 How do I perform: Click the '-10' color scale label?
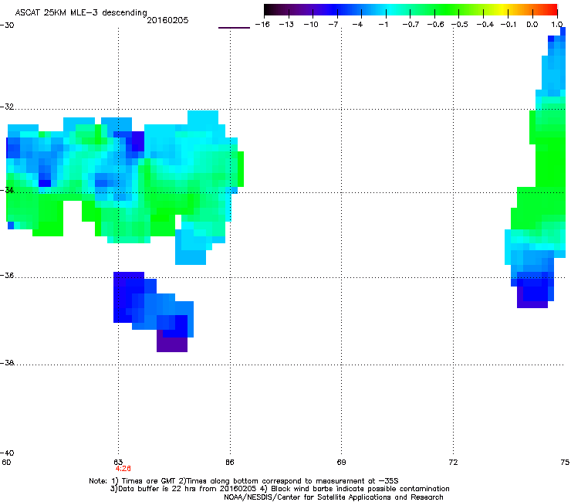pyautogui.click(x=311, y=25)
